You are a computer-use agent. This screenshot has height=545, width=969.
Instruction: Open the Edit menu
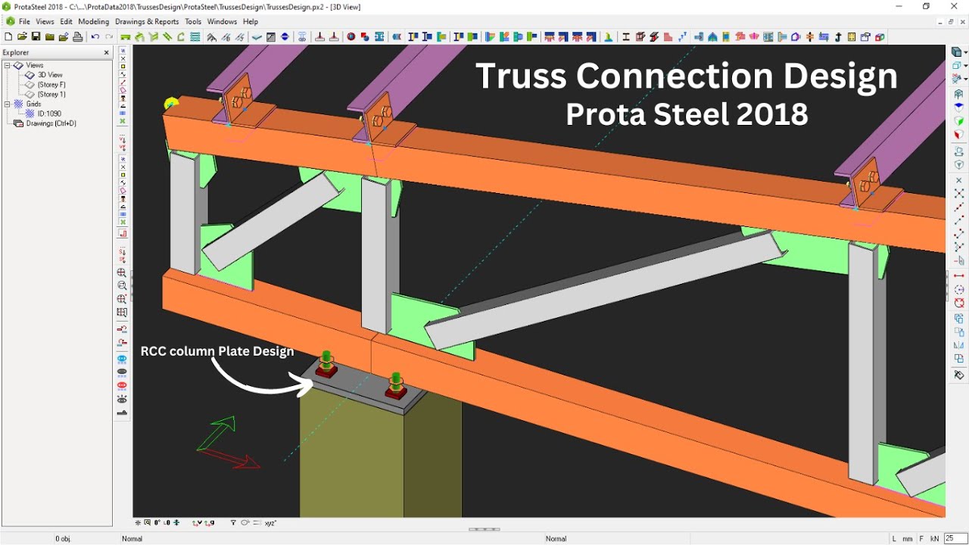tap(67, 22)
